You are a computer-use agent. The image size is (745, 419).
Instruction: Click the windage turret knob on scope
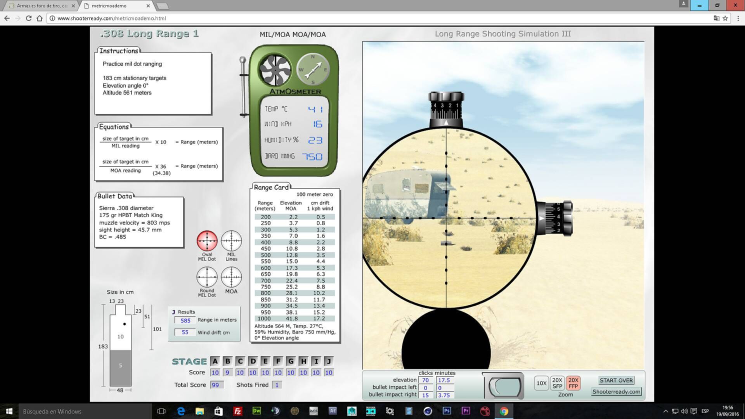(555, 218)
